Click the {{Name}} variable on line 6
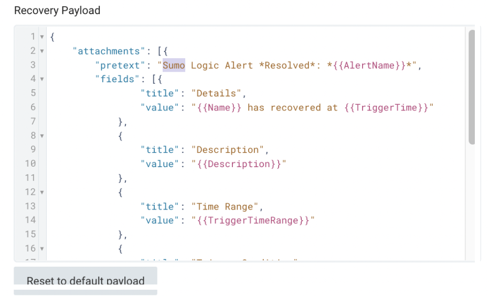The height and width of the screenshot is (296, 489). 219,108
